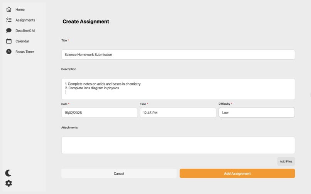
Task: Click the DeadlineX AI chat bubble icon
Action: click(9, 30)
